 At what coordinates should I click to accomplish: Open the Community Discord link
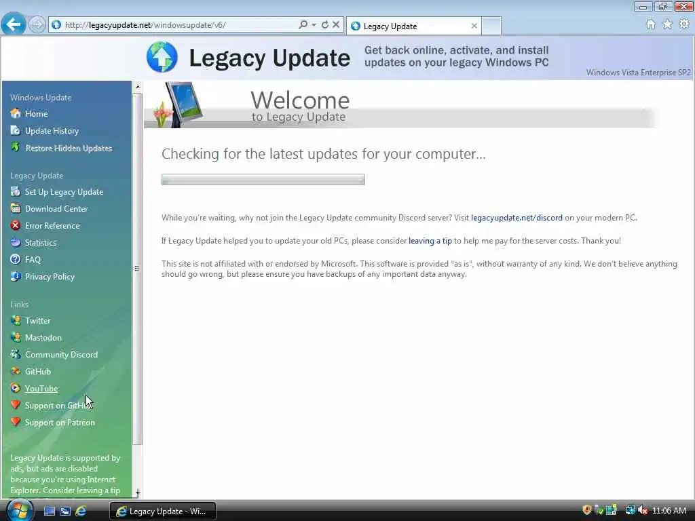tap(61, 354)
